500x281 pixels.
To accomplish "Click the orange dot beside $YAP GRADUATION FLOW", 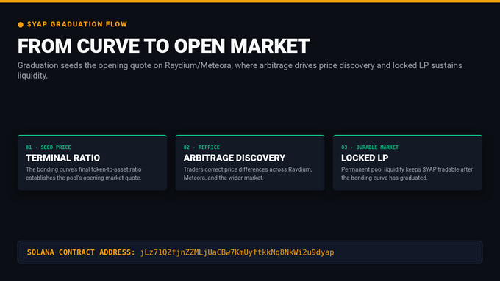I will pyautogui.click(x=21, y=25).
